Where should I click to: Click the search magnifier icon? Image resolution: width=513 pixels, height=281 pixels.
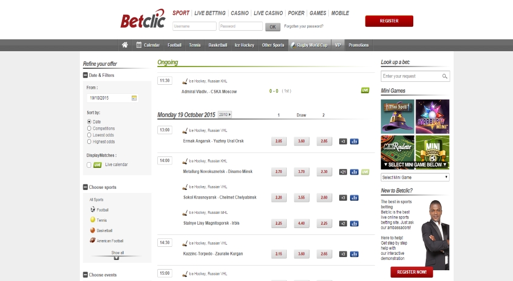click(x=445, y=76)
